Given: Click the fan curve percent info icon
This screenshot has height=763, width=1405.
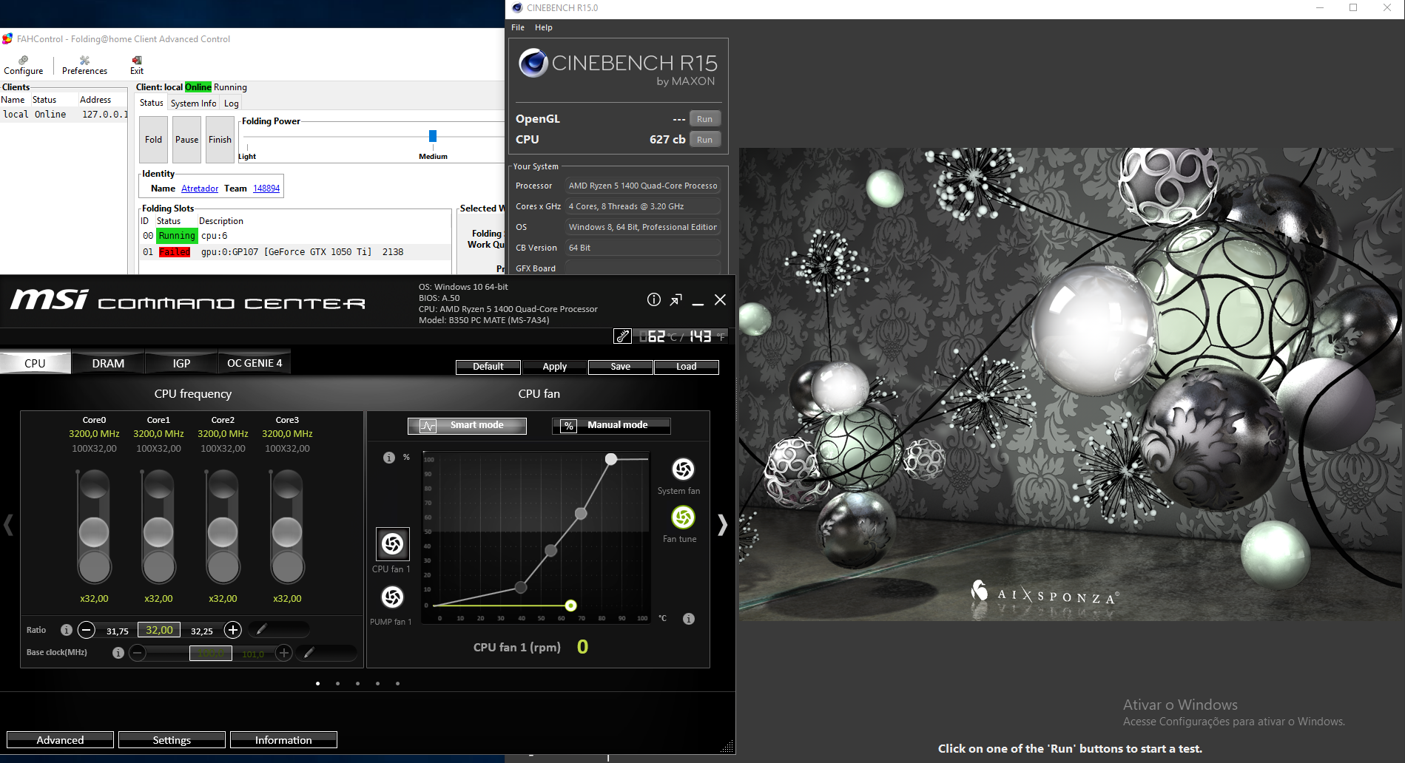Looking at the screenshot, I should tap(389, 458).
